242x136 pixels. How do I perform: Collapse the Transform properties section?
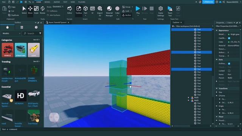[217, 88]
